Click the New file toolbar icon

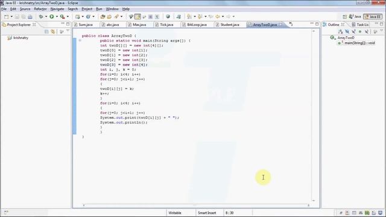pyautogui.click(x=7, y=17)
